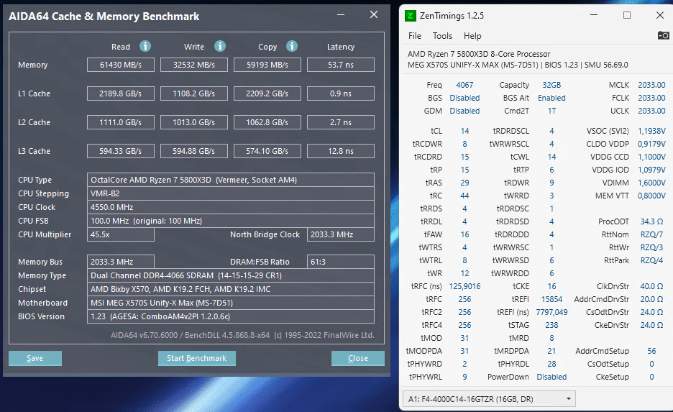
Task: Maximize the ZenTimings window
Action: click(x=627, y=15)
